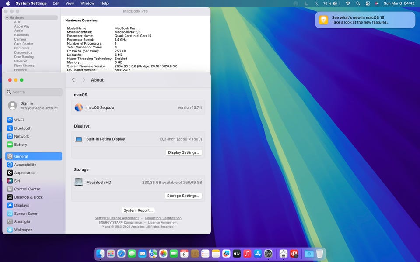Viewport: 420px width, 262px height.
Task: Open Screen Saver settings
Action: (25, 214)
